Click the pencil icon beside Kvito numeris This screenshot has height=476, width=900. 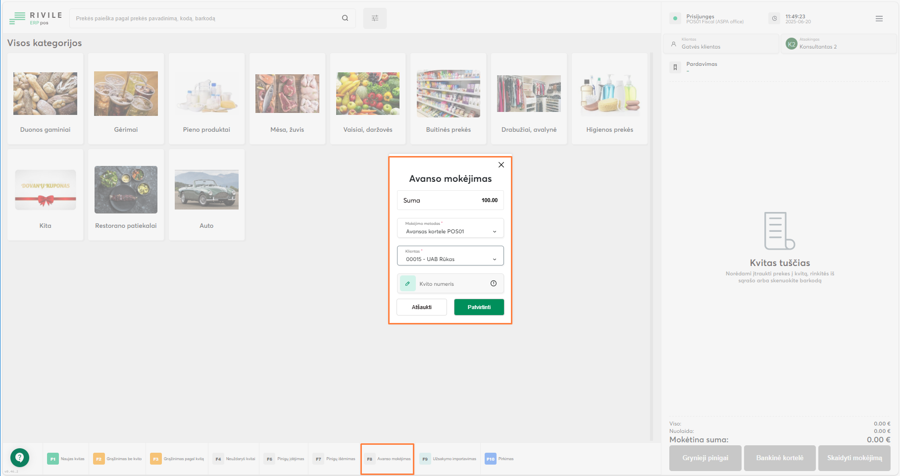click(407, 284)
